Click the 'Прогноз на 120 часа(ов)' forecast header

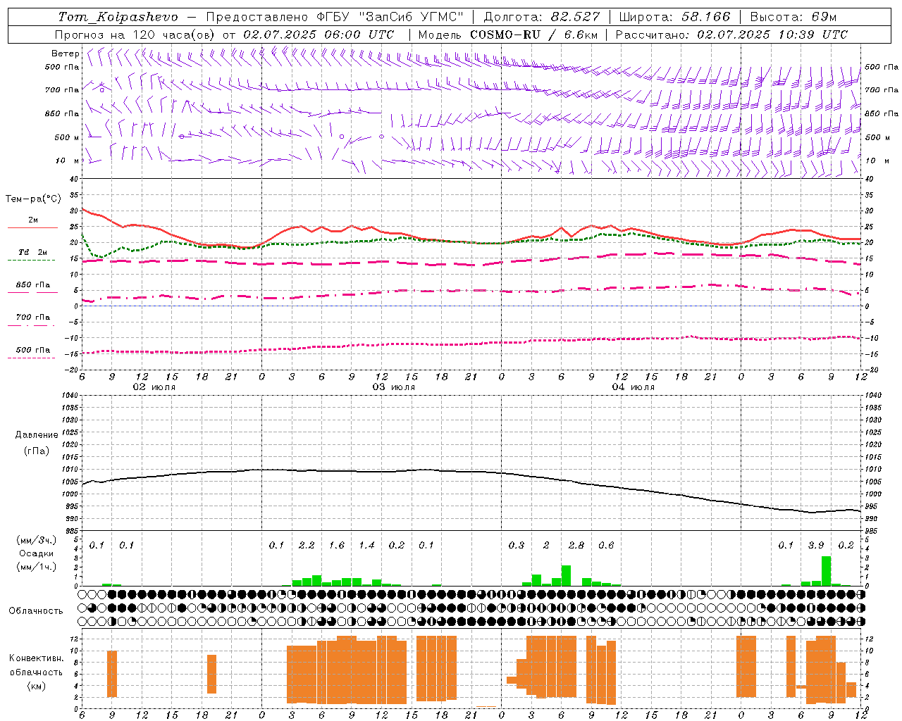(136, 35)
